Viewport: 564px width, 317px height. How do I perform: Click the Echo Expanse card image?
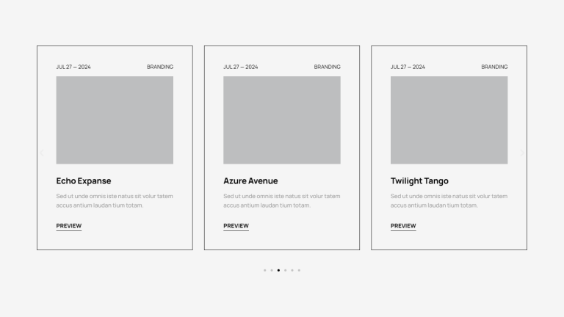(x=115, y=120)
